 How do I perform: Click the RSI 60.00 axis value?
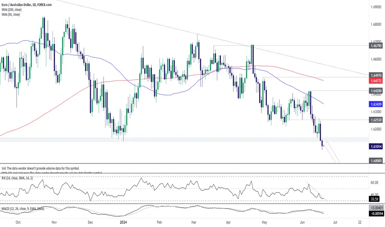point(374,182)
